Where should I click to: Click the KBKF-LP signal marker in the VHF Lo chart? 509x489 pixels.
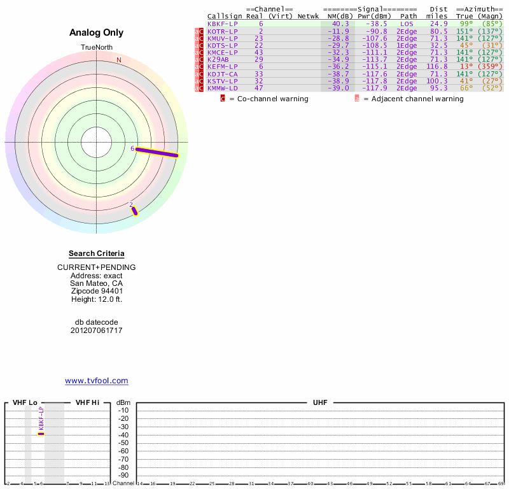point(41,433)
